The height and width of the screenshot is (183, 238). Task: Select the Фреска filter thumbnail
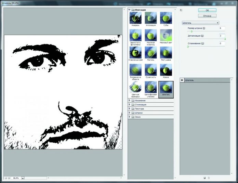click(x=166, y=69)
